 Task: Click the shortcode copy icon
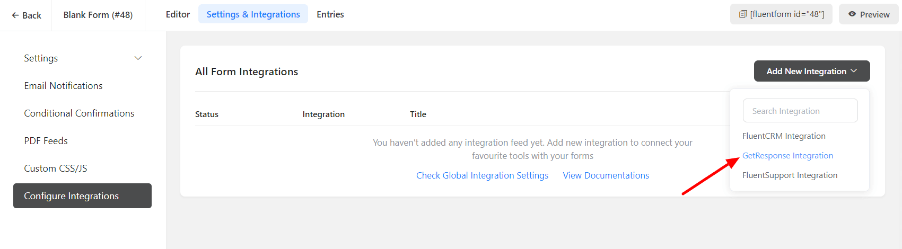(x=743, y=14)
